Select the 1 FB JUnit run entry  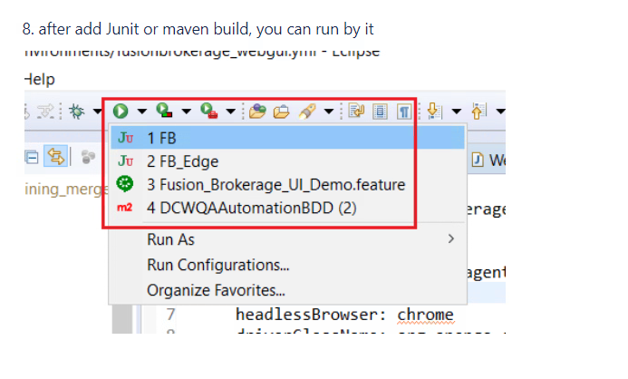[287, 138]
